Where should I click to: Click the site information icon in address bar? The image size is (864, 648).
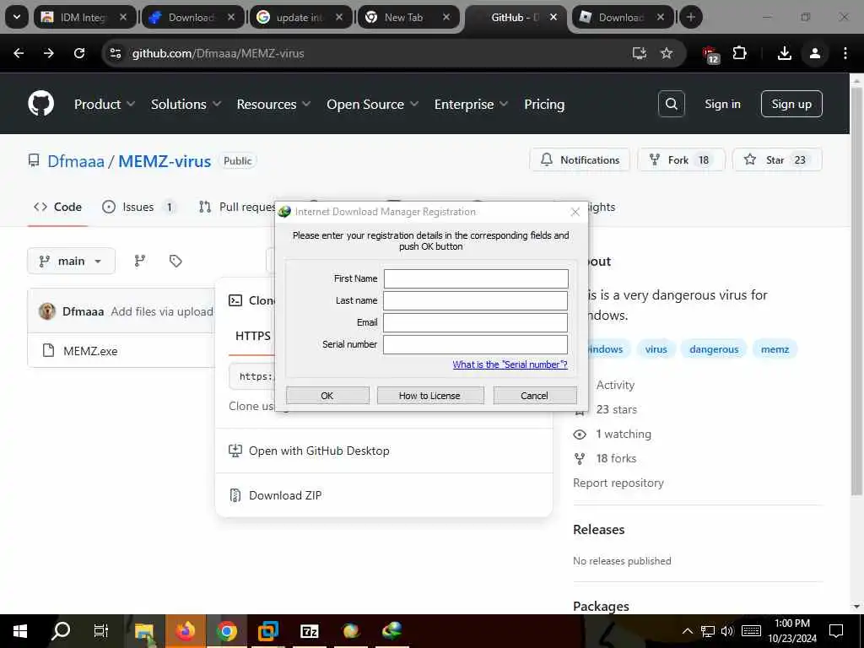(116, 53)
